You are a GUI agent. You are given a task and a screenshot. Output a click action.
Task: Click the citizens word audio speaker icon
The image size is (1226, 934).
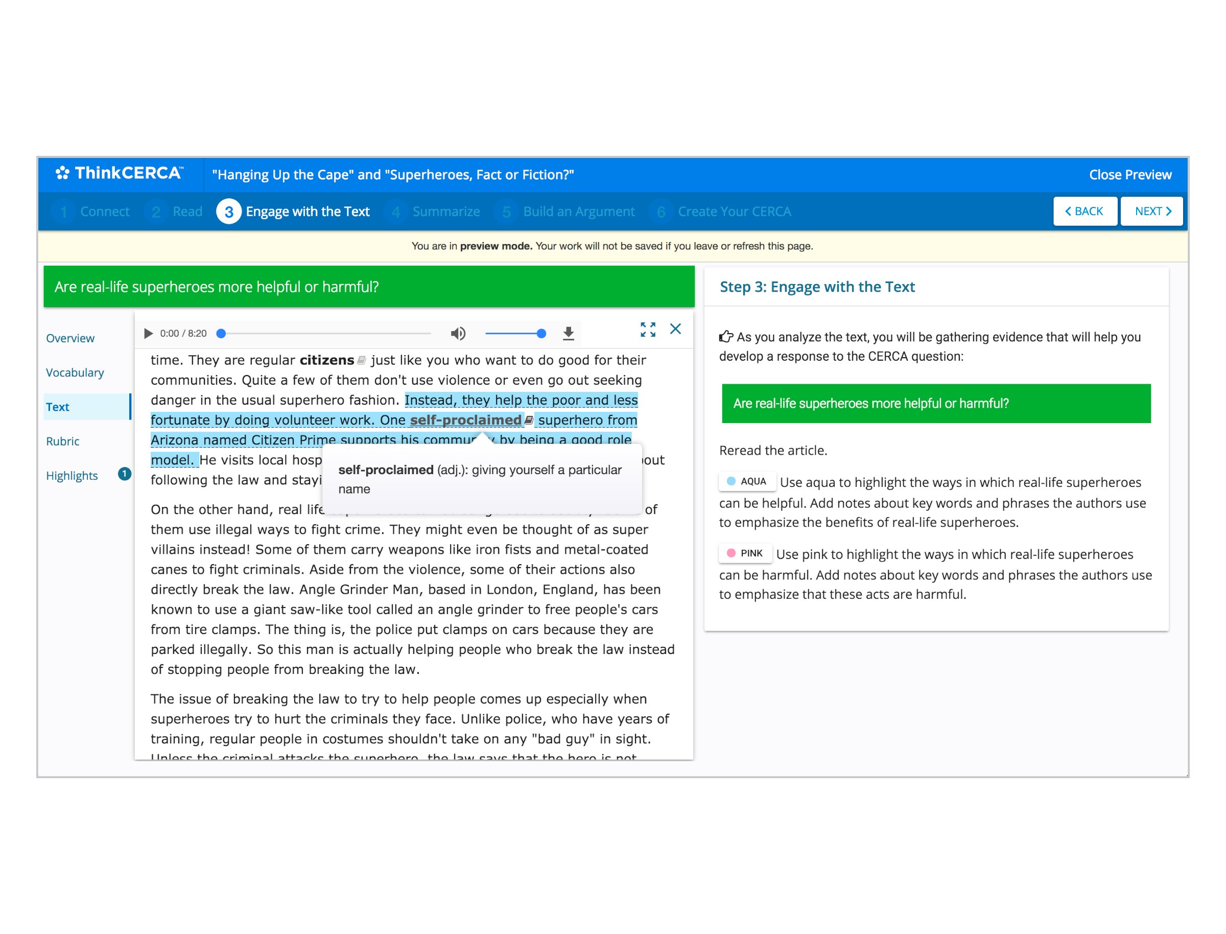(x=364, y=362)
